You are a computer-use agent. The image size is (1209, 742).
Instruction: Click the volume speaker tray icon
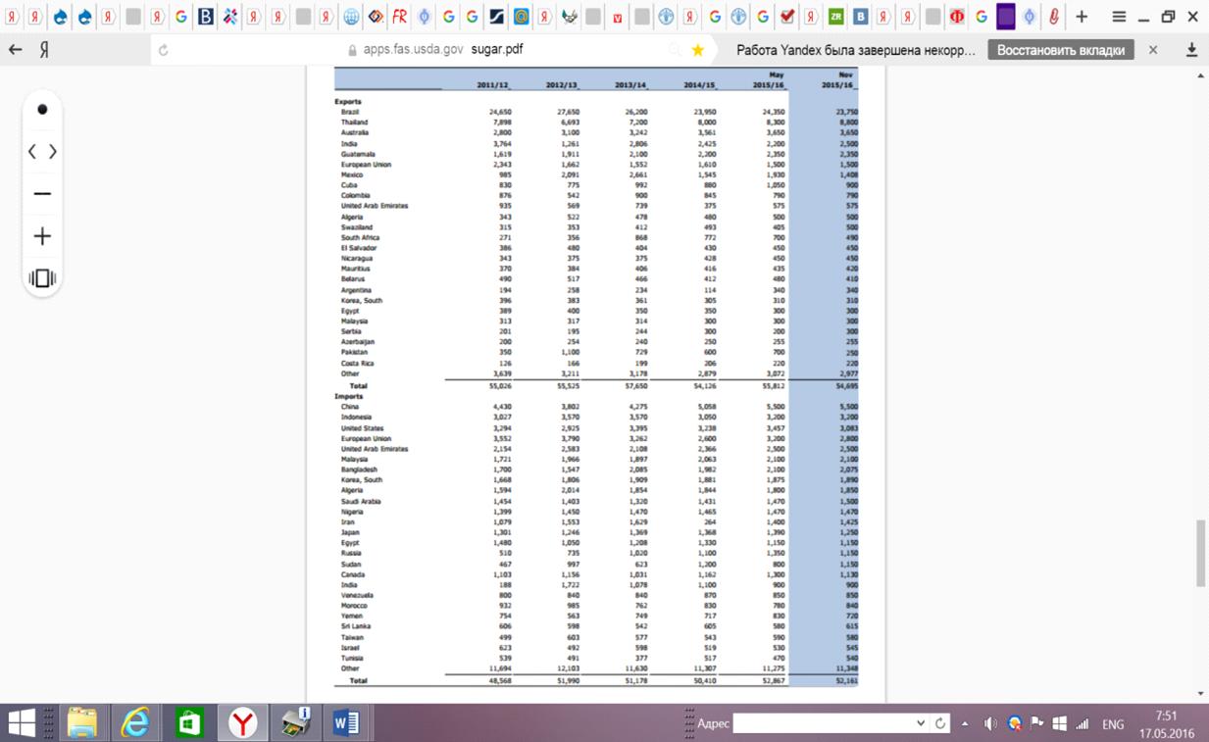[990, 724]
